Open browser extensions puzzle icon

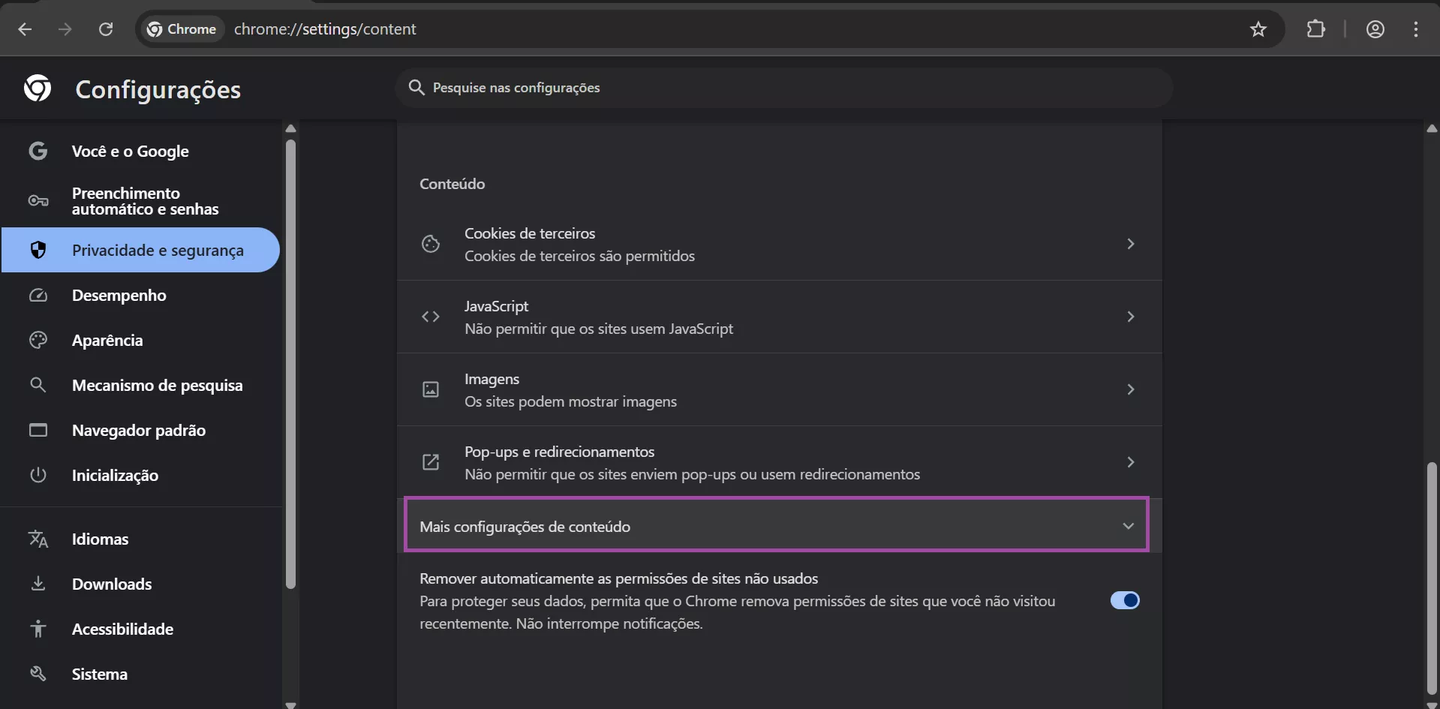[1317, 29]
